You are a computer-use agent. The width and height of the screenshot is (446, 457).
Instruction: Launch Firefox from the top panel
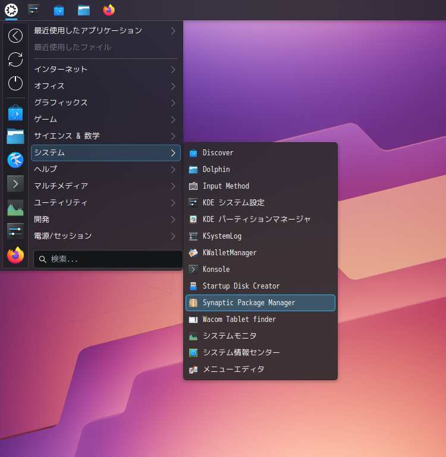coord(109,10)
